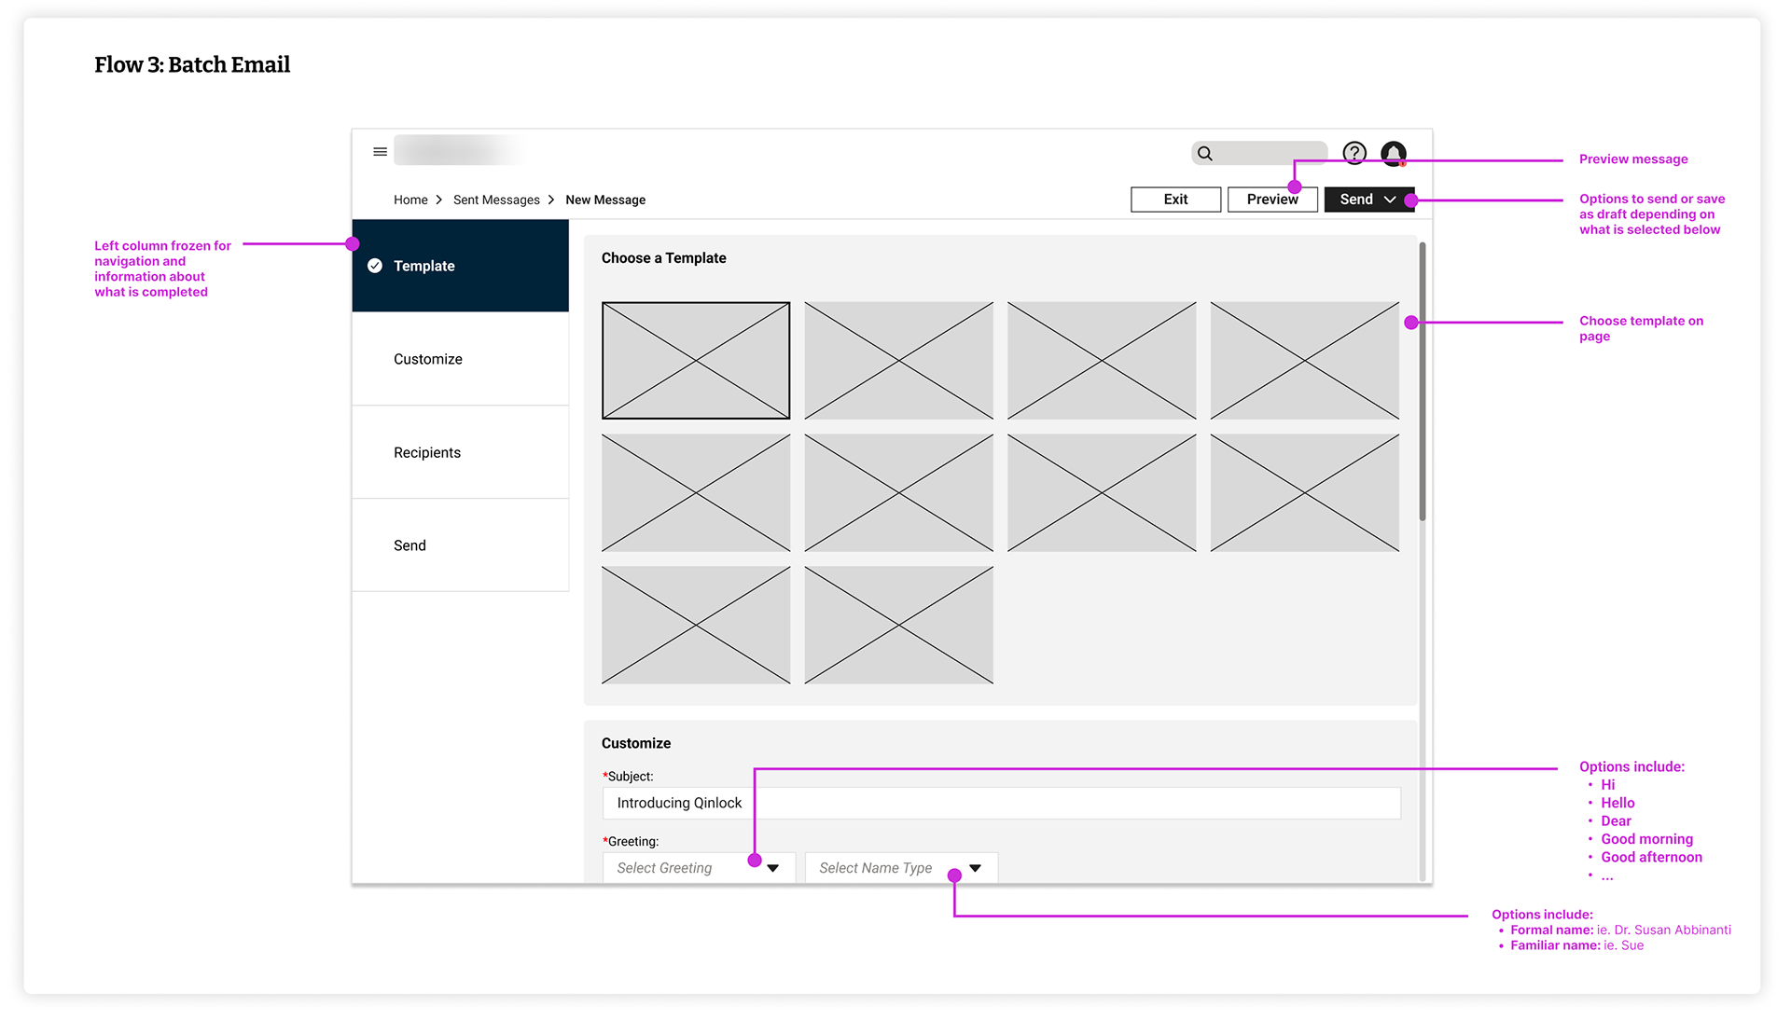Open the Select Name Type dropdown

point(901,867)
